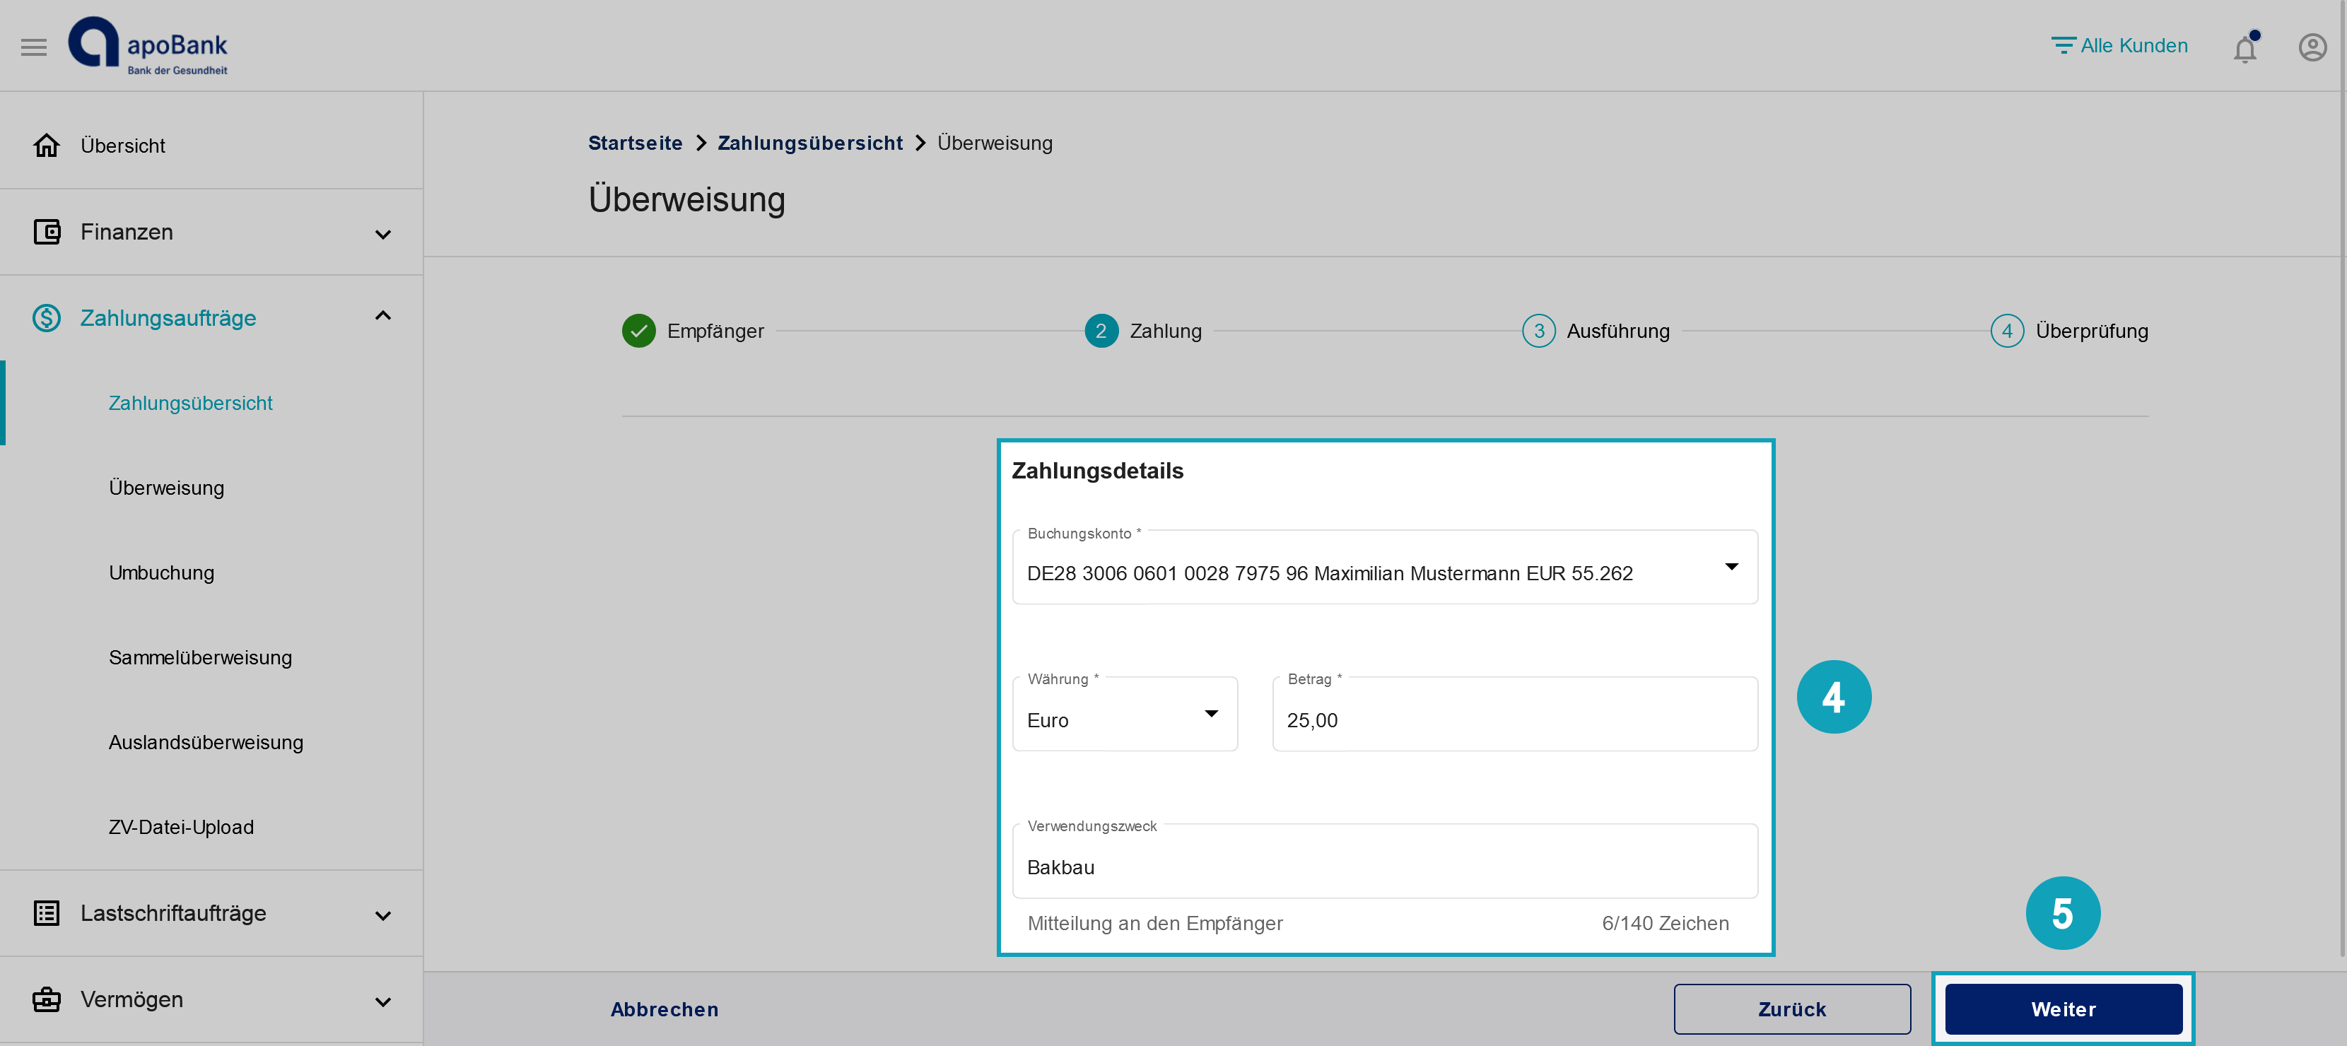Click the Finanzen sidebar icon
Image resolution: width=2347 pixels, height=1046 pixels.
coord(45,232)
